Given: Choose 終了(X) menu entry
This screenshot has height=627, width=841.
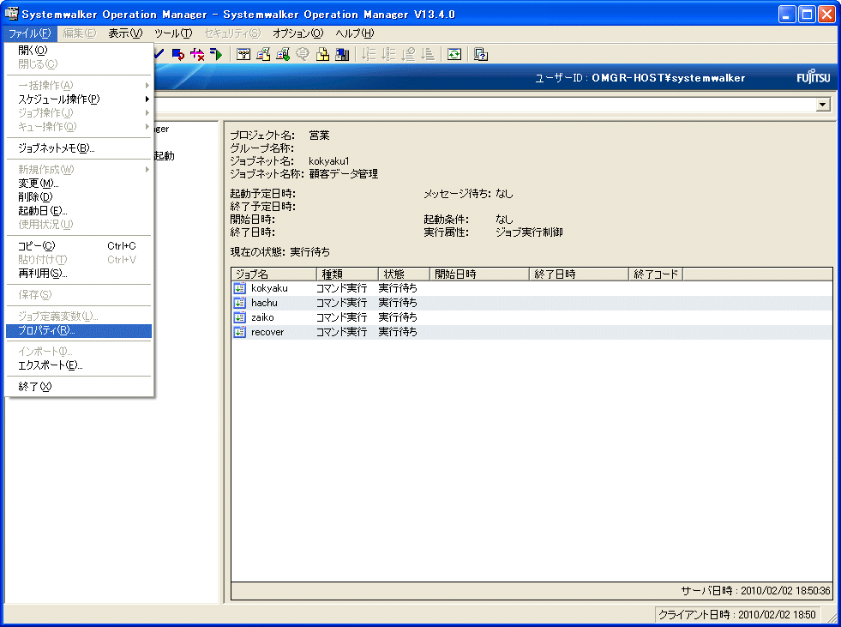Looking at the screenshot, I should click(79, 387).
